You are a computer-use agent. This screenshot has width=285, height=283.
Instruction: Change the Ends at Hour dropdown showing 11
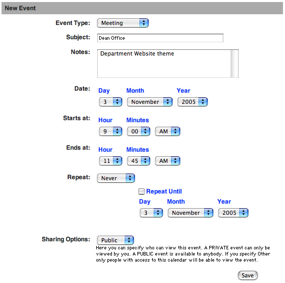pos(110,161)
